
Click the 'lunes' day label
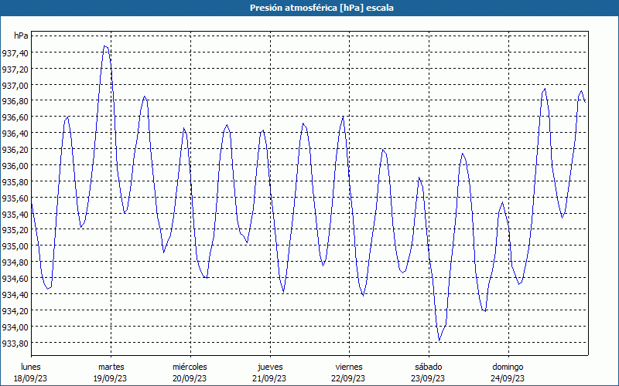[31, 367]
